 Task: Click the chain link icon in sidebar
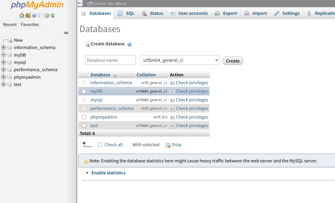[66, 33]
